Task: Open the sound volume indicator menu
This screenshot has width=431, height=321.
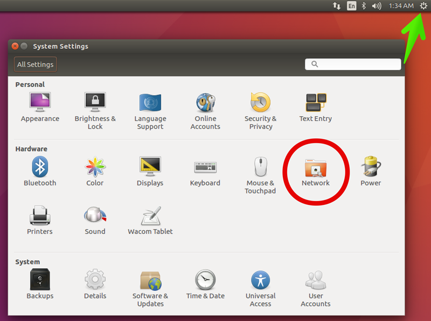Action: (x=377, y=6)
